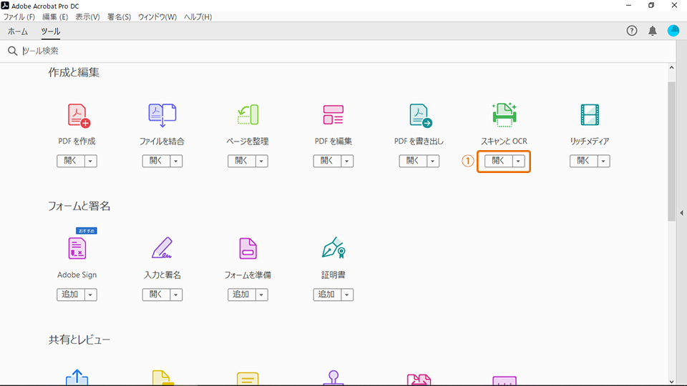Open the user account avatar
The image size is (687, 386).
pos(673,31)
